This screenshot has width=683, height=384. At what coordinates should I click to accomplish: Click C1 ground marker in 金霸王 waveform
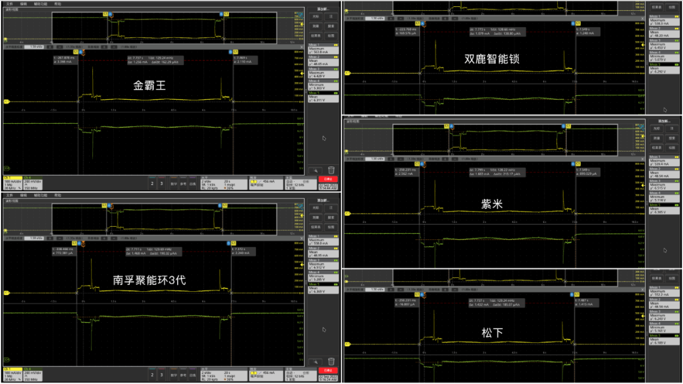click(x=6, y=102)
